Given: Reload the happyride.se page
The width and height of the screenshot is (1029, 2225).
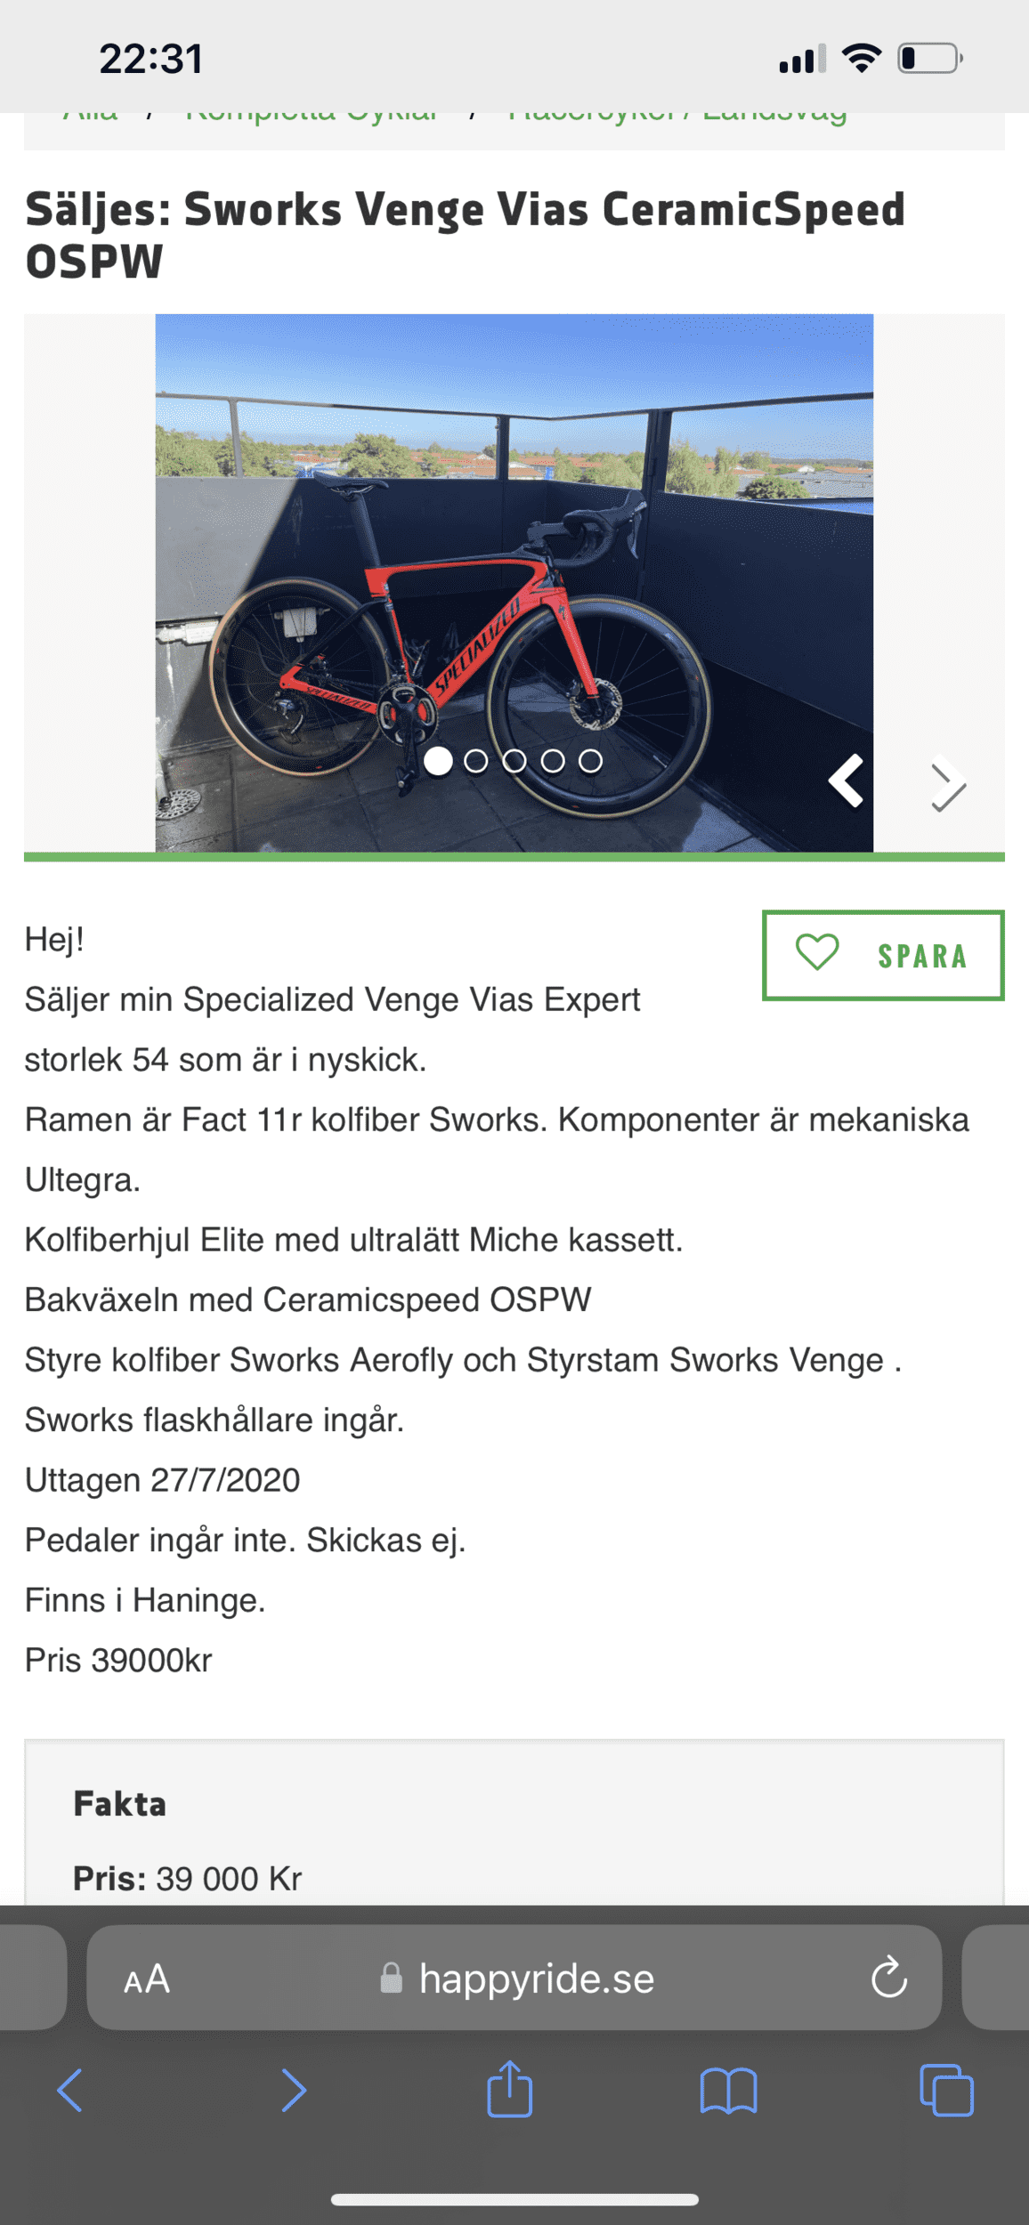Looking at the screenshot, I should [888, 1978].
